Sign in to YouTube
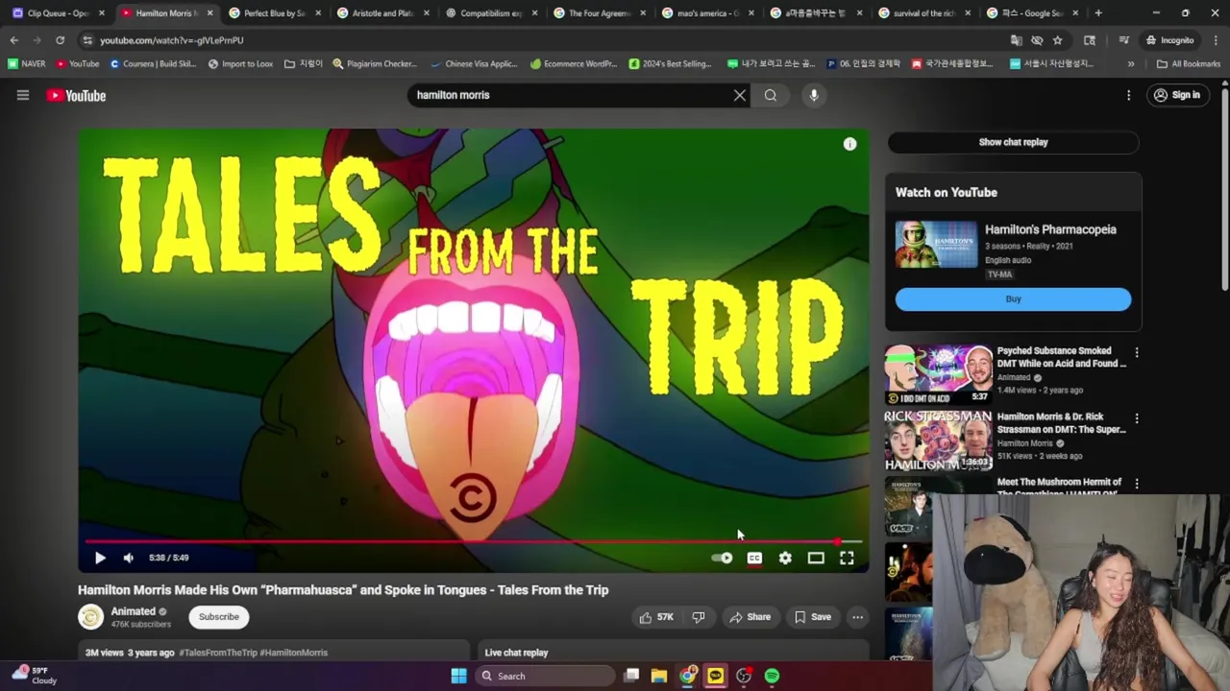 click(1177, 95)
